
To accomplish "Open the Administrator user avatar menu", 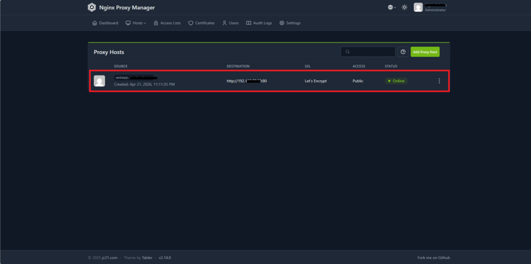I will (418, 7).
